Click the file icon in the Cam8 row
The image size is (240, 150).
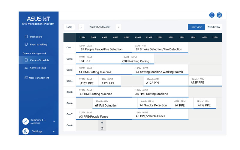[102, 128]
